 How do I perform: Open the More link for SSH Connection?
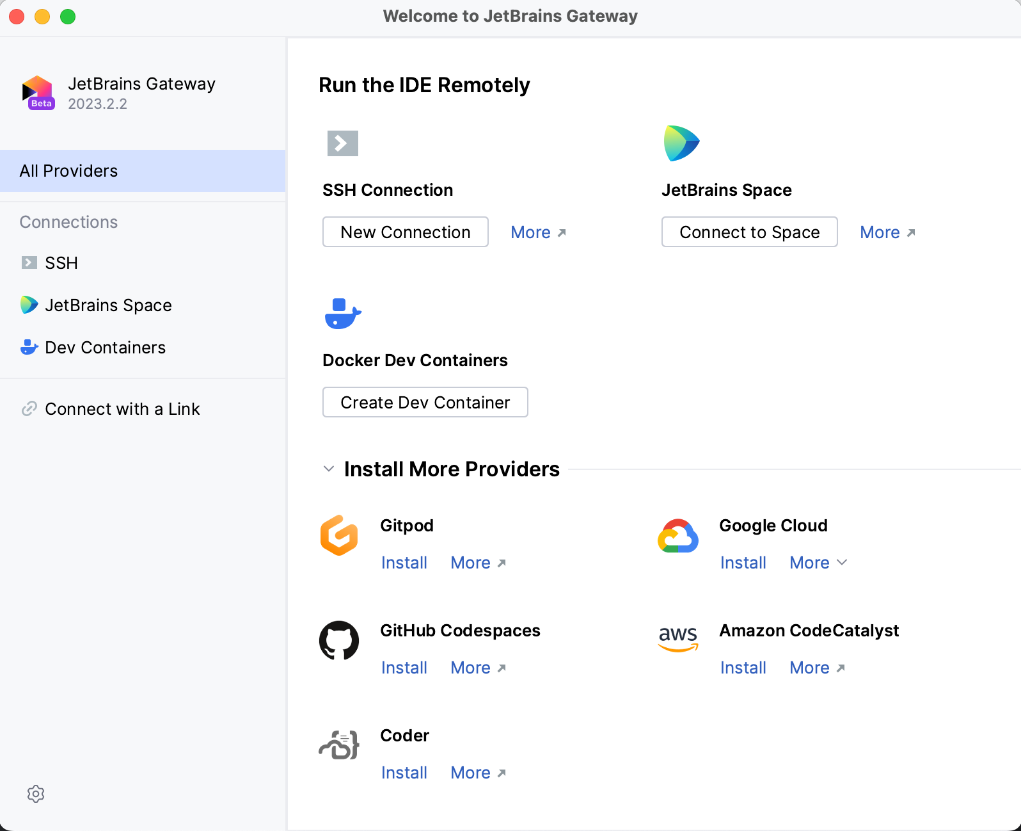(539, 232)
